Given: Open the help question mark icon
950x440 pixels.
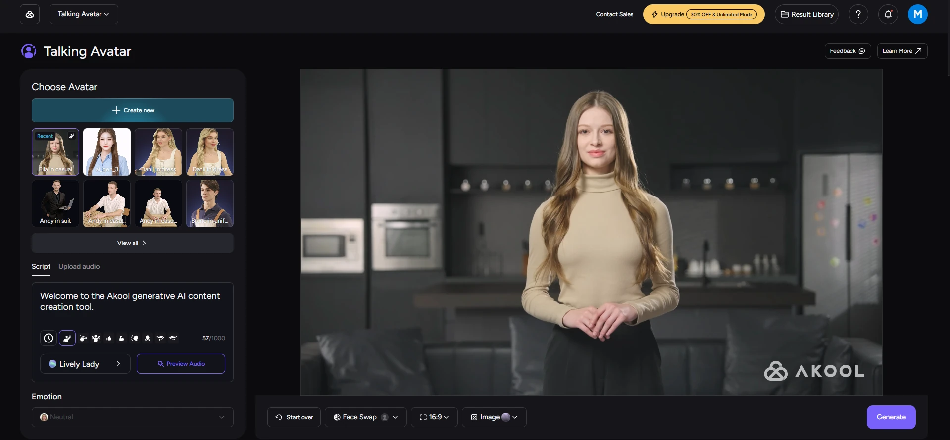Looking at the screenshot, I should (x=858, y=14).
